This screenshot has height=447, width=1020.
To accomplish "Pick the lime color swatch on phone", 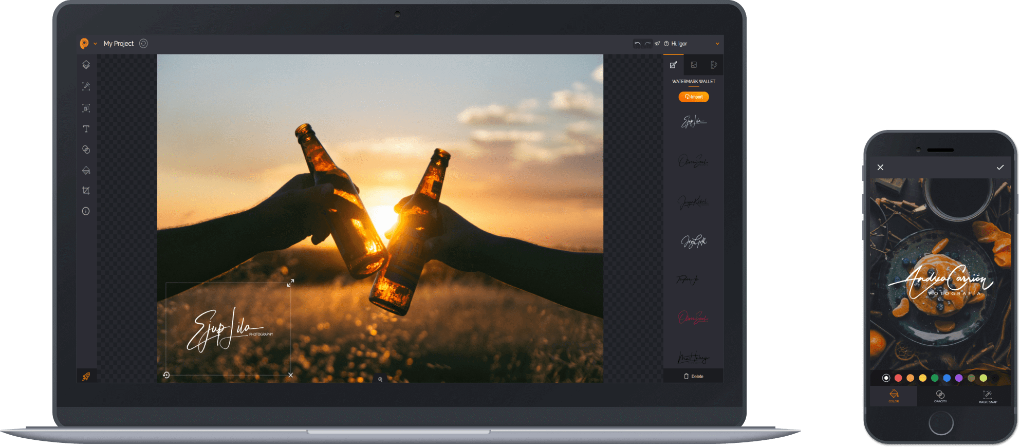I will (983, 378).
